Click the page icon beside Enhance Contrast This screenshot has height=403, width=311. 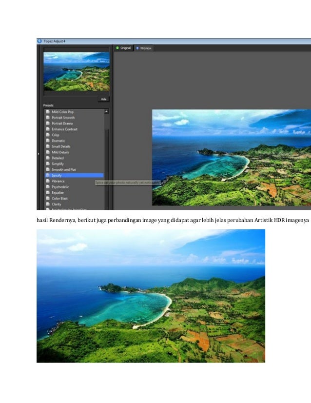(x=48, y=129)
